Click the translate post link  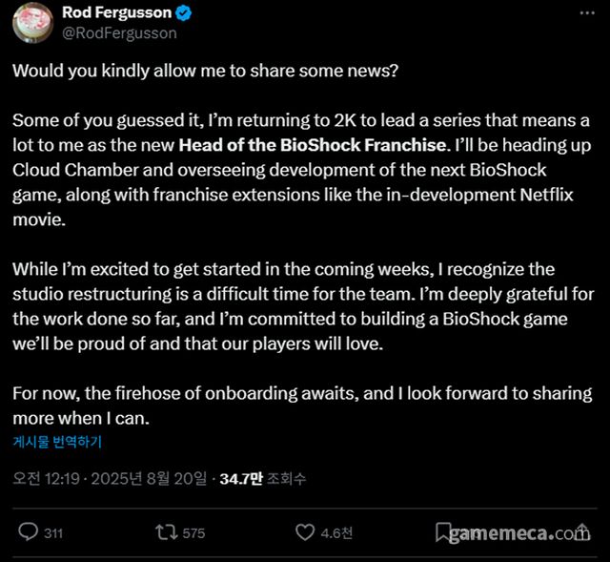coord(57,442)
